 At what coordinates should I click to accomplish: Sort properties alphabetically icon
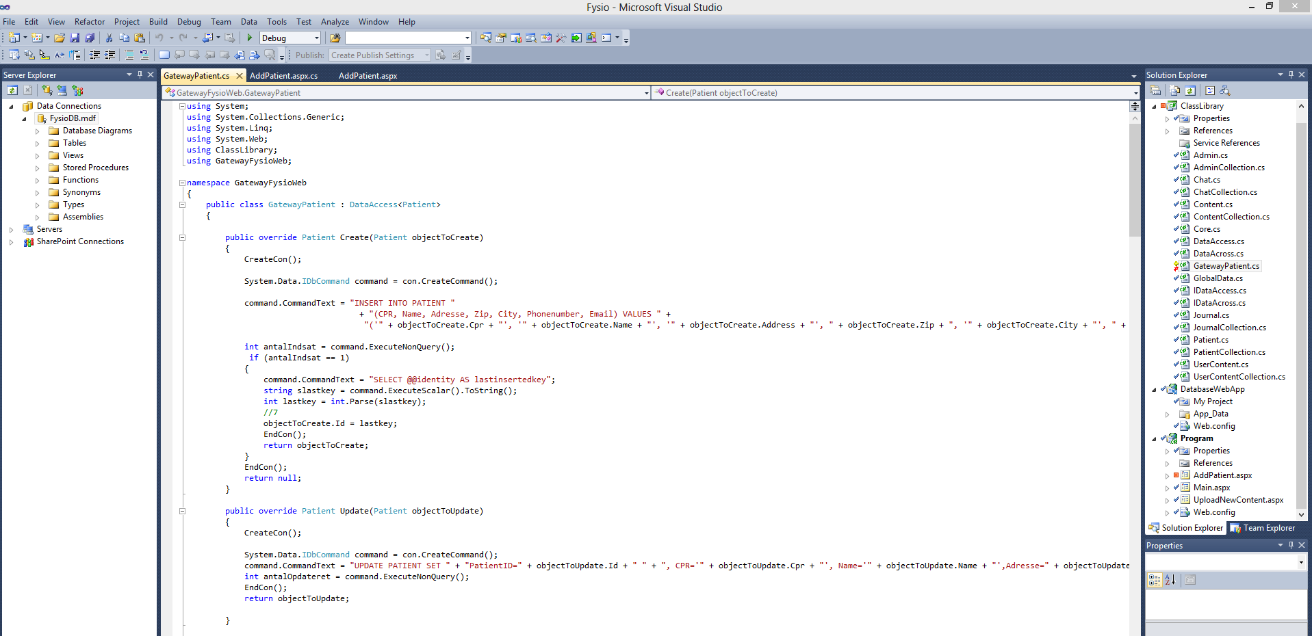1170,580
